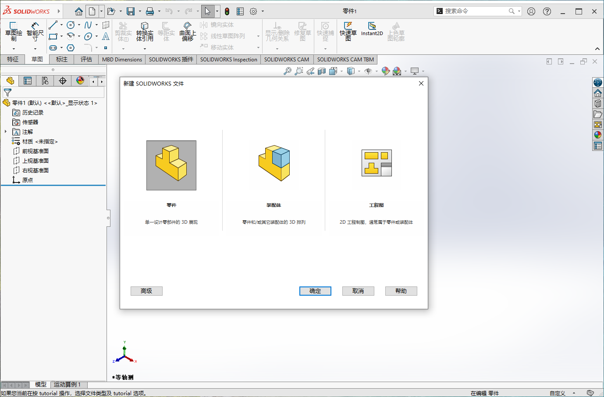Screen dimensions: 604x397
Task: Click the 帮助 button in the dialog
Action: tap(401, 291)
